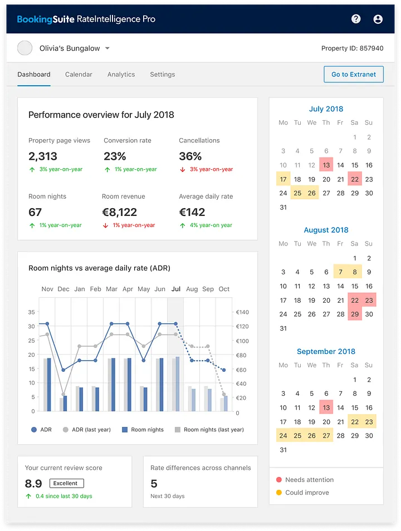Open the Settings tab
The height and width of the screenshot is (531, 401).
click(162, 75)
